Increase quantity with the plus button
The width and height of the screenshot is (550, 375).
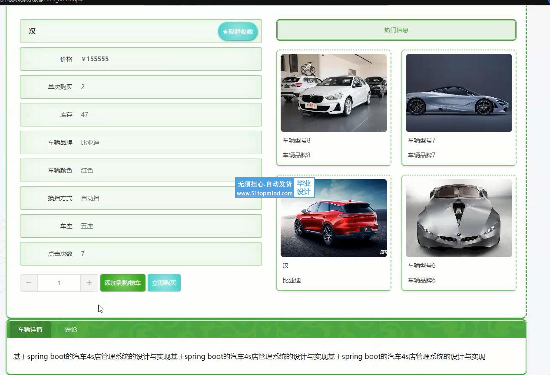point(89,283)
